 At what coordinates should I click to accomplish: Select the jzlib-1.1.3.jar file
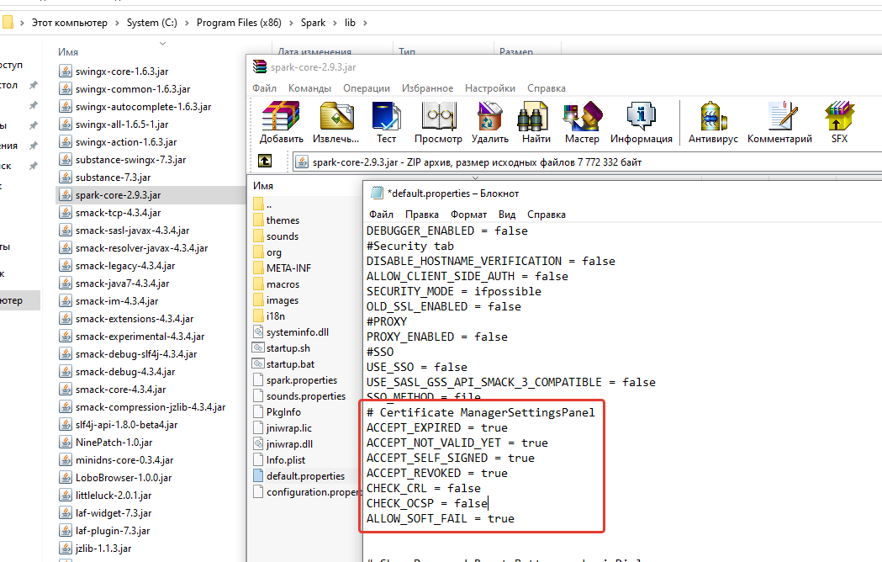[x=103, y=549]
